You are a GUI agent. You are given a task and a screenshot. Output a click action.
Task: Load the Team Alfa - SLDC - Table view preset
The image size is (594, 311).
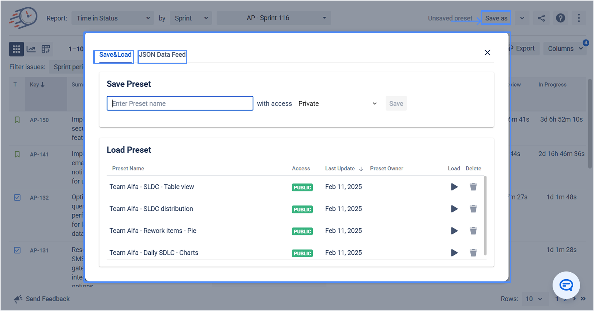pos(454,187)
